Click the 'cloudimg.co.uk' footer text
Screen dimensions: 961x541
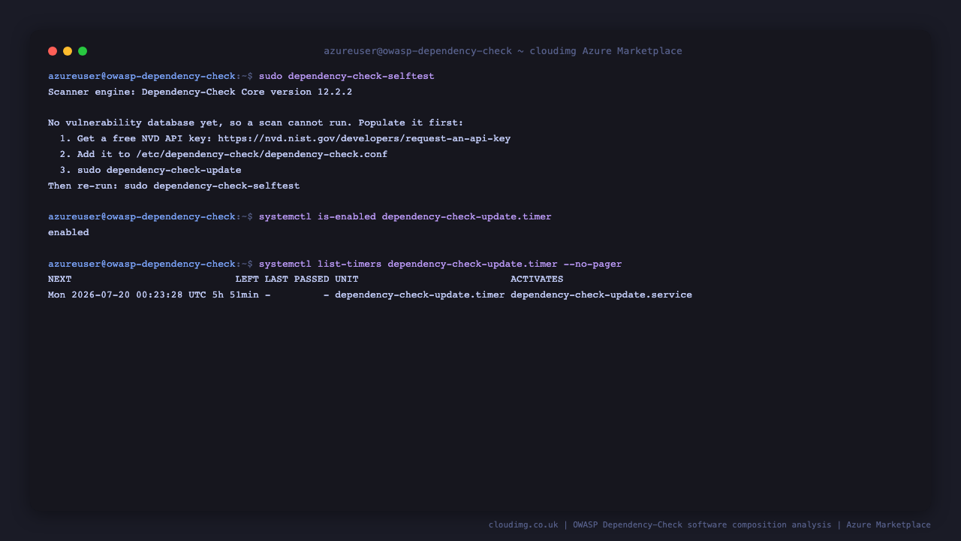[523, 525]
